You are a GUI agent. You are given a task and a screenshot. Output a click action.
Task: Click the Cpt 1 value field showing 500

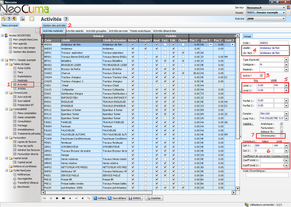[263, 146]
